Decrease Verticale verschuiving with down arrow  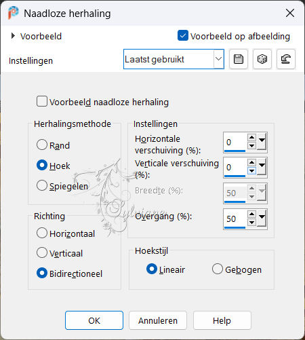[x=251, y=170]
